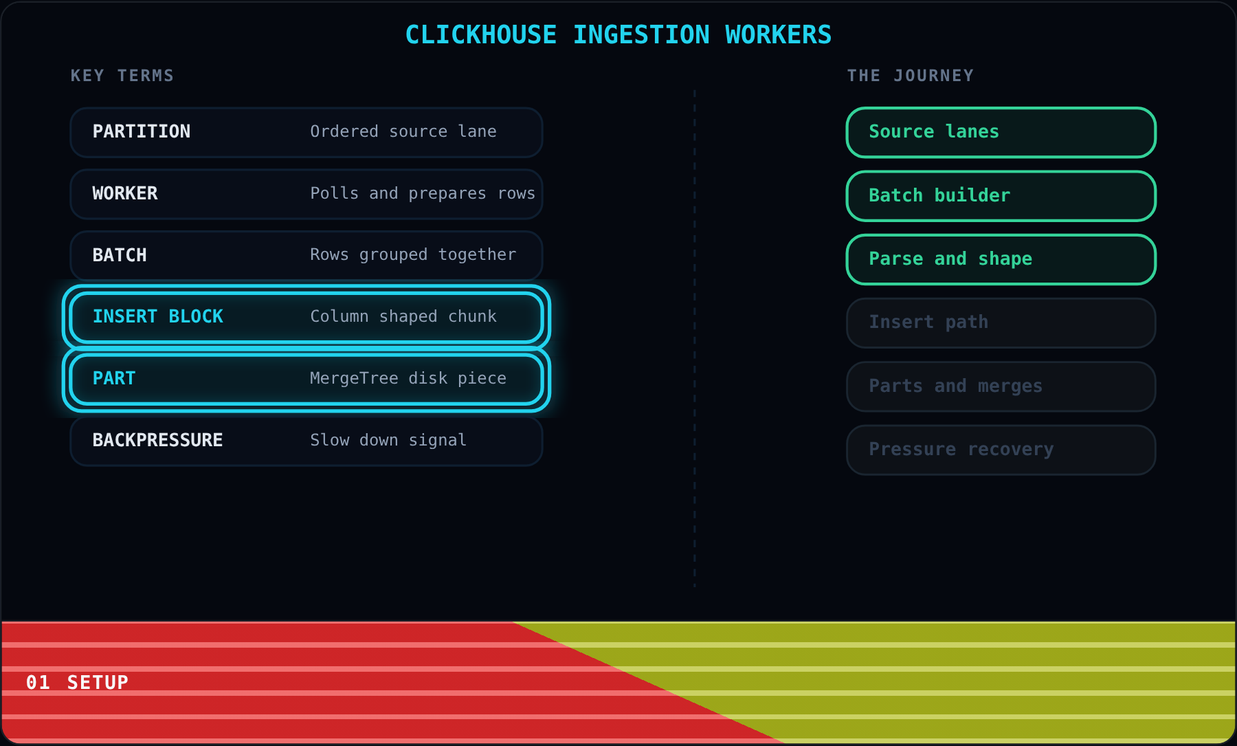
Task: Click the 'Slow down signal' description text
Action: click(x=388, y=440)
